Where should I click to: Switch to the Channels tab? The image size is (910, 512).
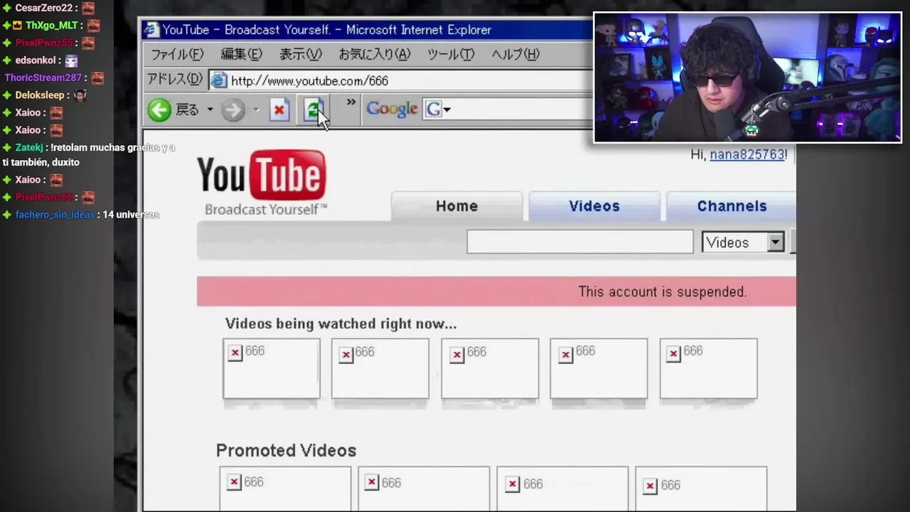point(732,206)
